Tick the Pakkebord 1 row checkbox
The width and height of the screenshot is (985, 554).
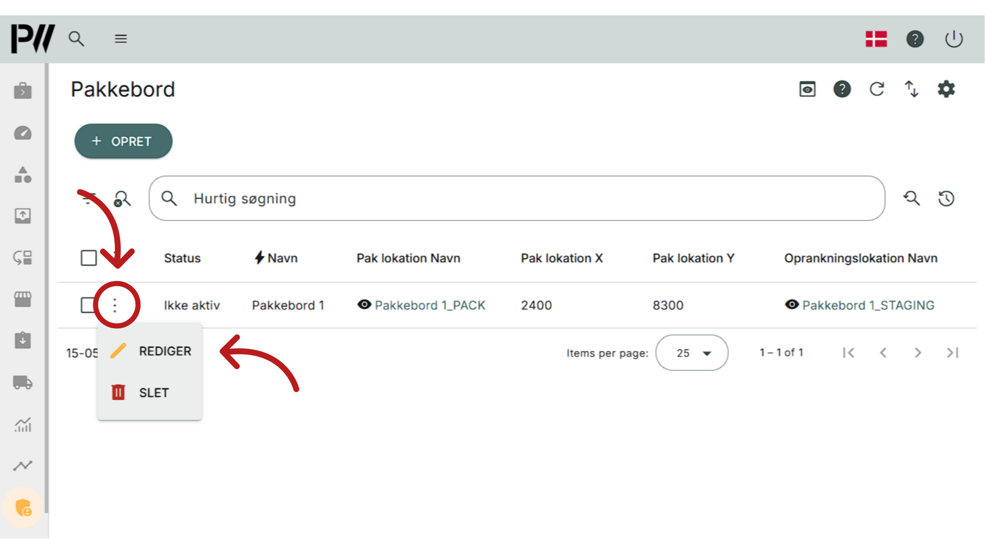tap(88, 305)
